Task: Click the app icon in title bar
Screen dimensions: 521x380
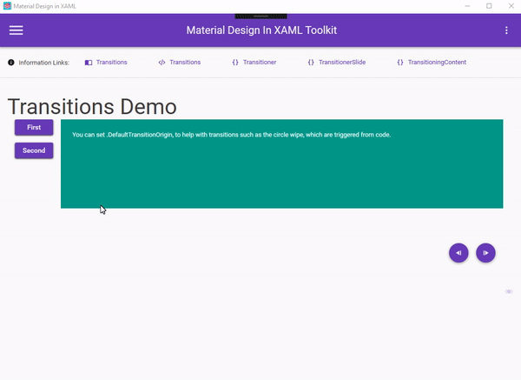Action: tap(7, 6)
